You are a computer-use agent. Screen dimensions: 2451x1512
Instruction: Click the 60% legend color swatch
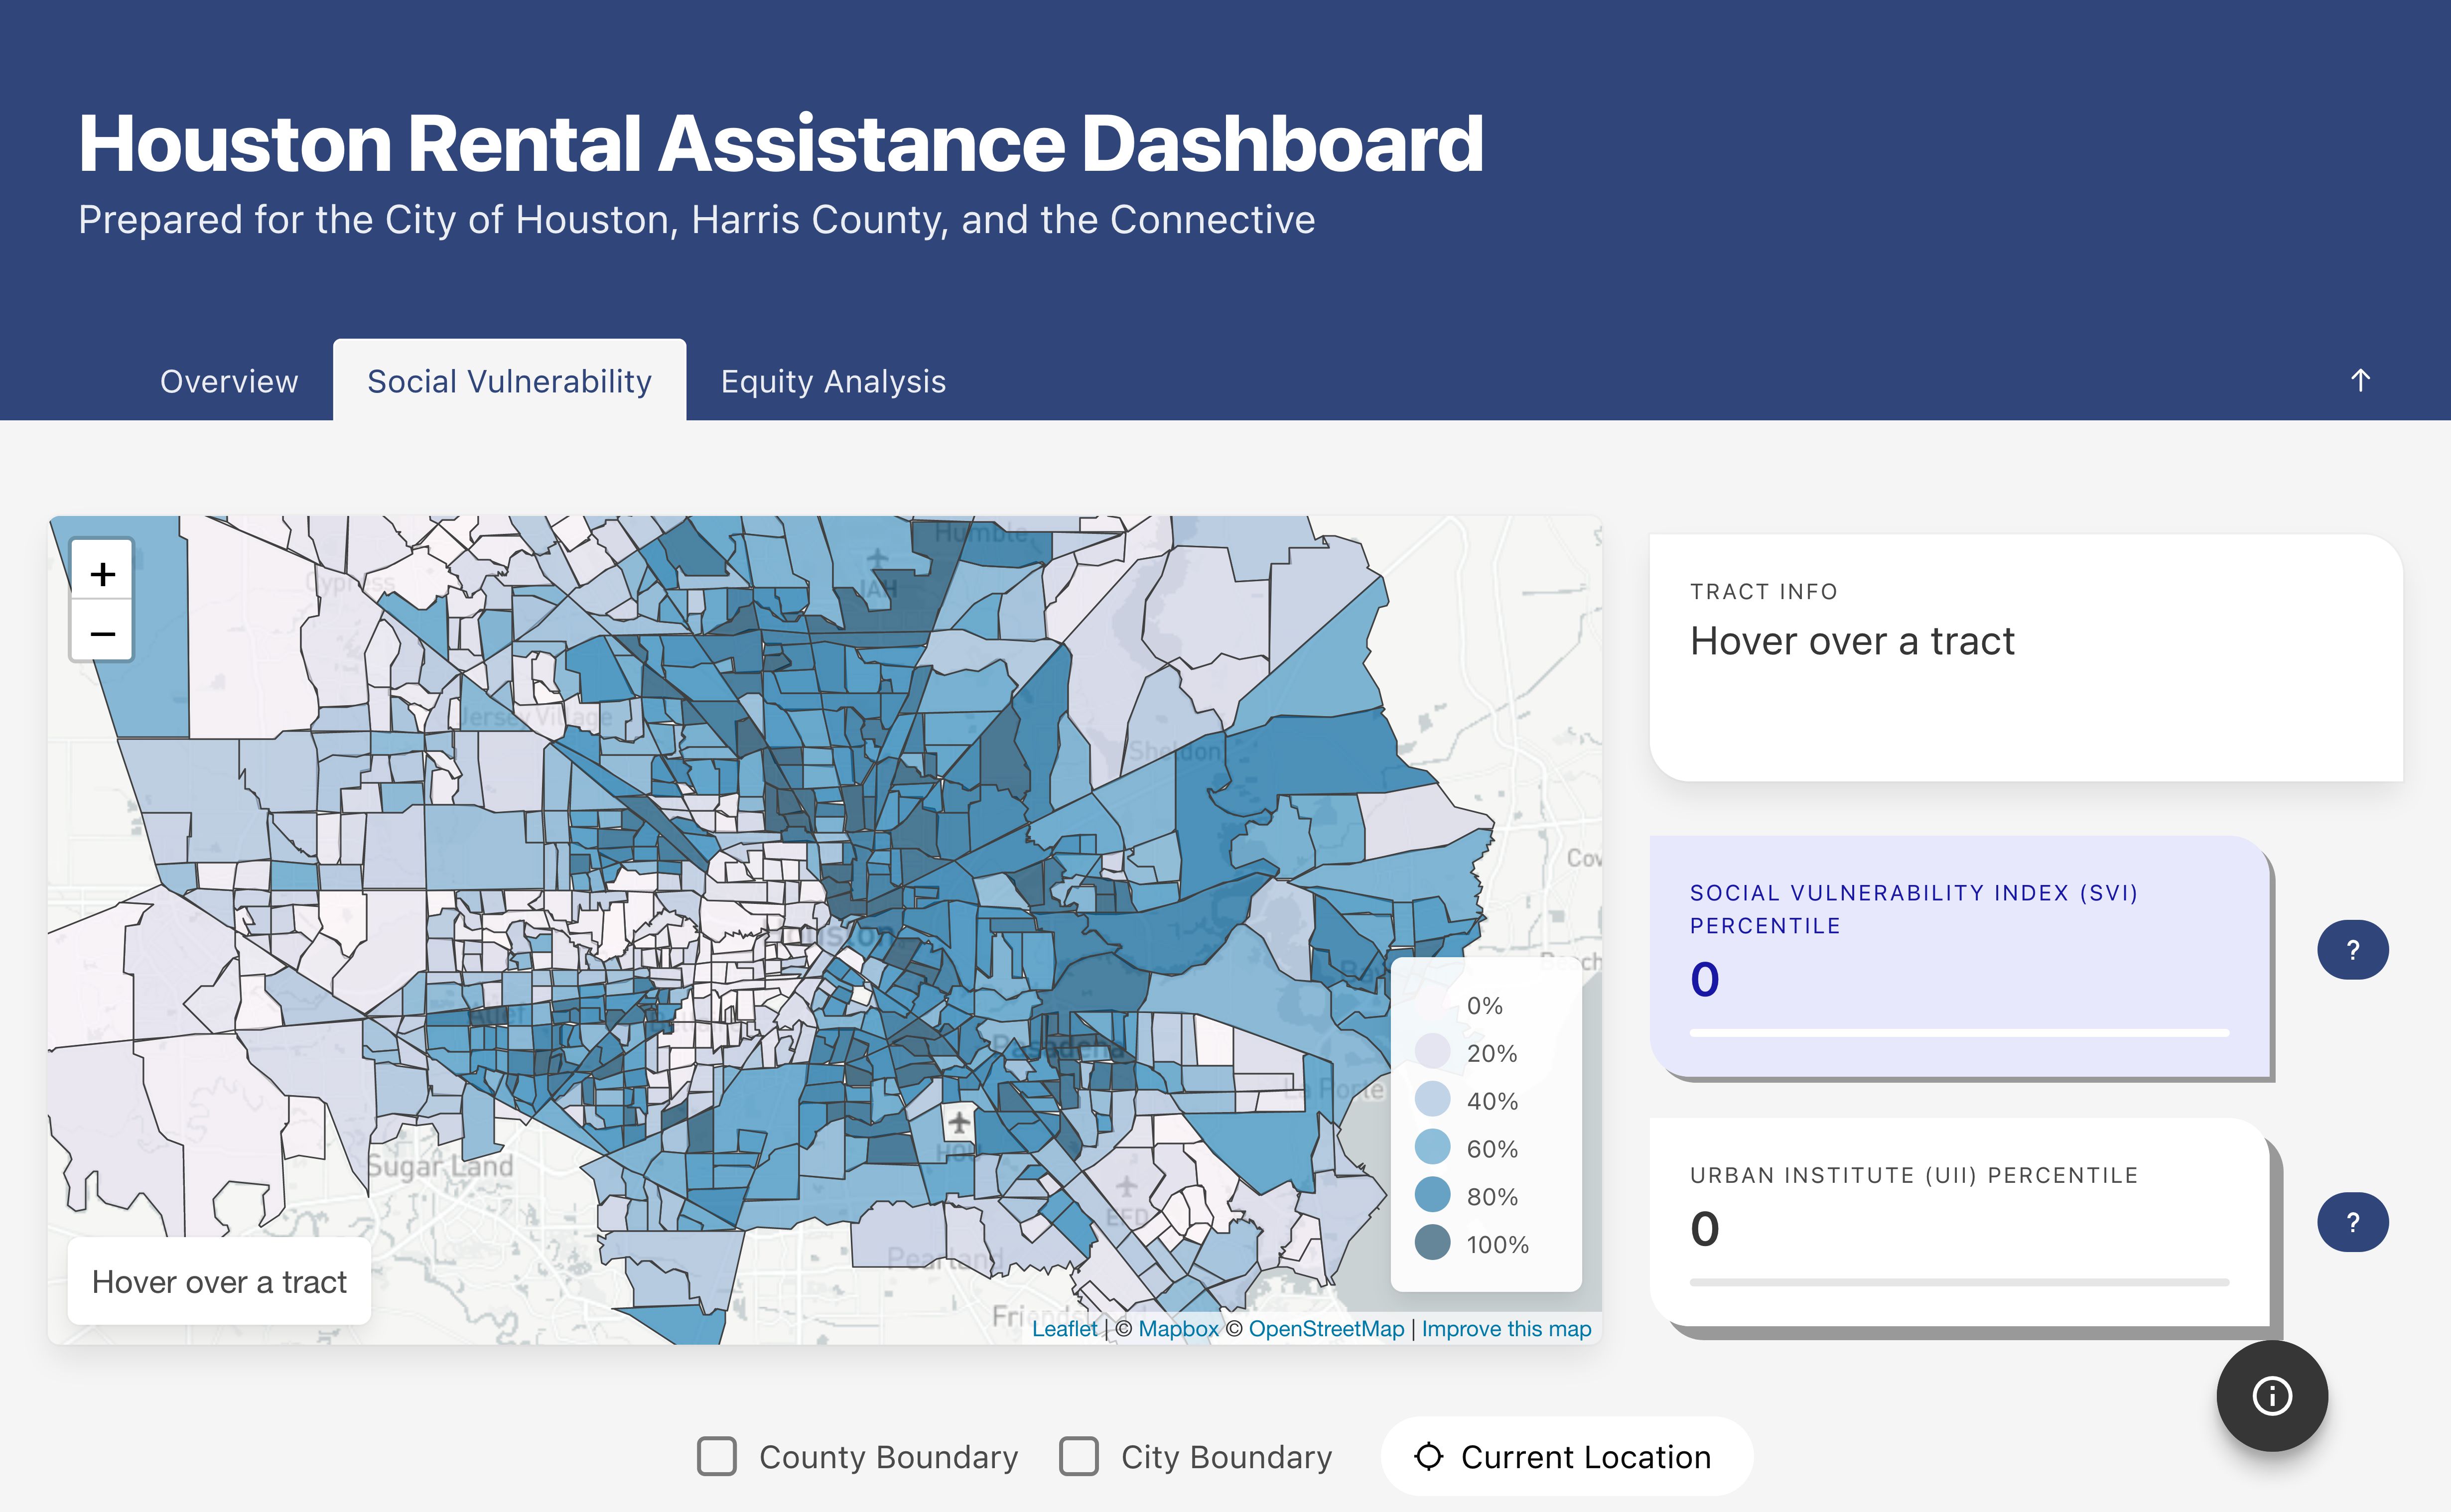tap(1432, 1147)
